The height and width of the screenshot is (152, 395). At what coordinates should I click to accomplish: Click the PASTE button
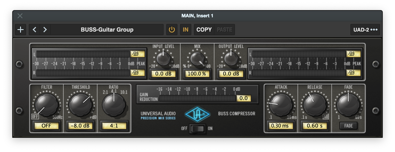pyautogui.click(x=224, y=30)
